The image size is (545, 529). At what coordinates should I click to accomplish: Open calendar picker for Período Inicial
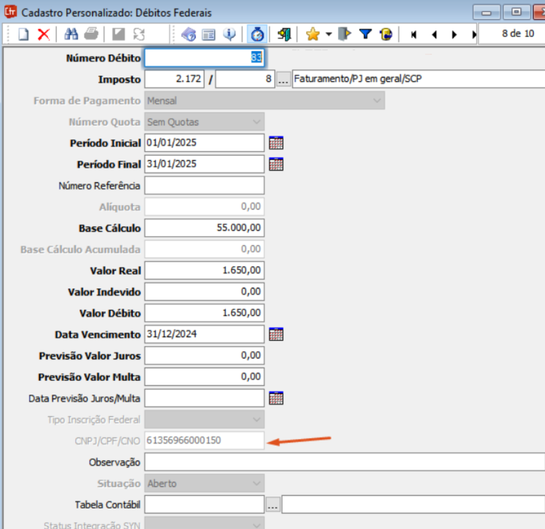276,143
